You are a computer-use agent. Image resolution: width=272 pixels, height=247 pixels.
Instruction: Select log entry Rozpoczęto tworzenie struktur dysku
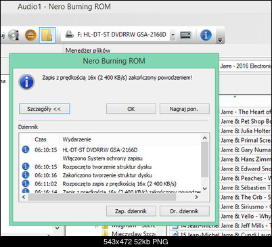(x=110, y=167)
